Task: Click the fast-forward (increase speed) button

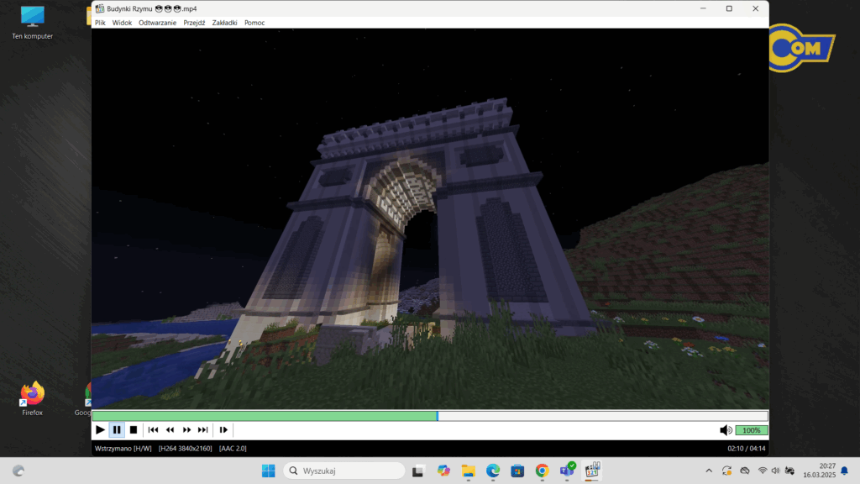Action: [x=186, y=430]
